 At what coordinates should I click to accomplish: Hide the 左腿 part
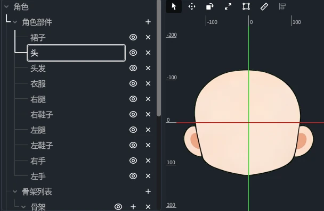click(133, 130)
